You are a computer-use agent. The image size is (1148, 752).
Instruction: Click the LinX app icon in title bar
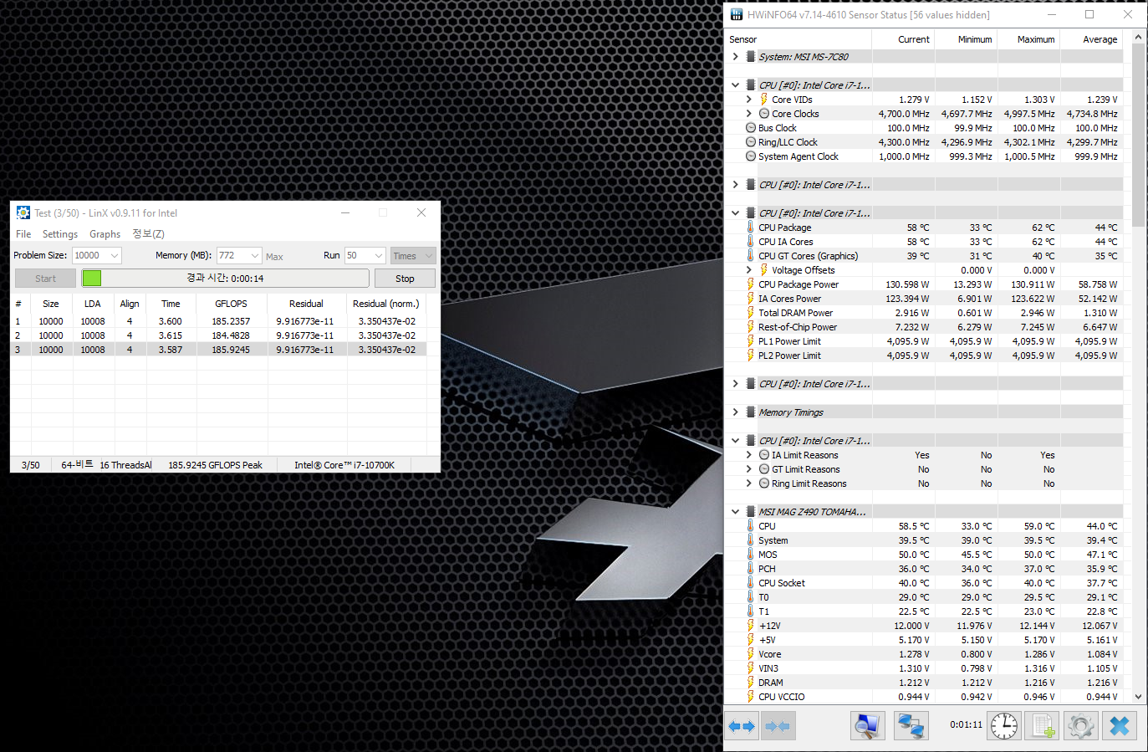[23, 213]
